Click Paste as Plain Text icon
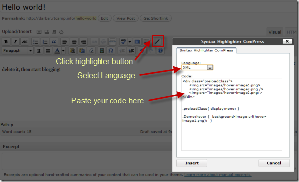This screenshot has height=182, width=299. 72,51
